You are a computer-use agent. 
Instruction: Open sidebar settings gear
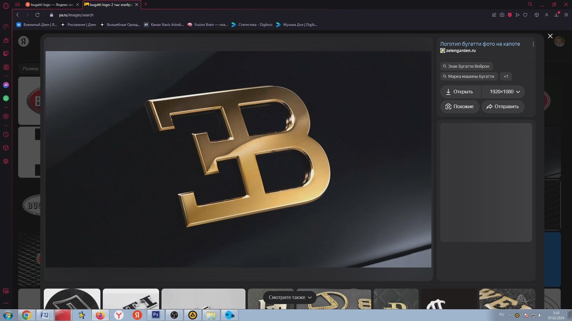click(6, 161)
